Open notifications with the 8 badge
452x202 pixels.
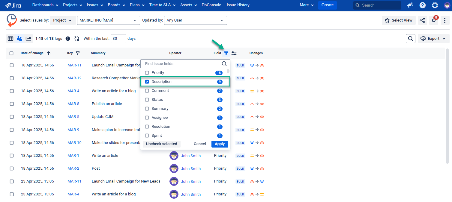433,20
